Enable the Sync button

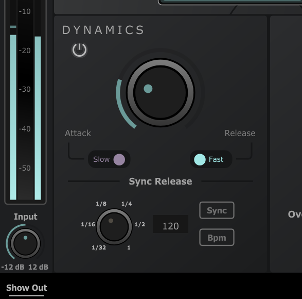(217, 210)
